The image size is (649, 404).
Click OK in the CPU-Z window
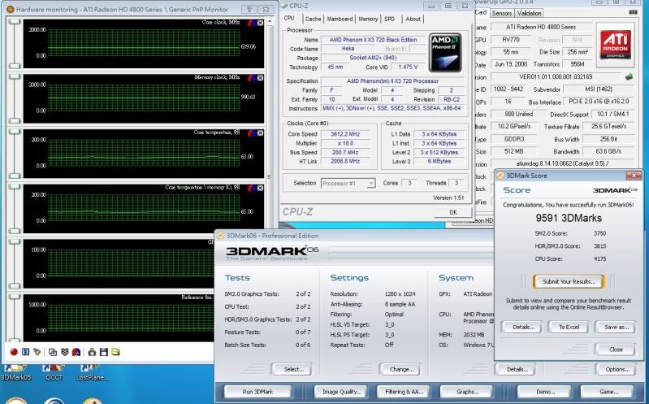click(x=453, y=212)
